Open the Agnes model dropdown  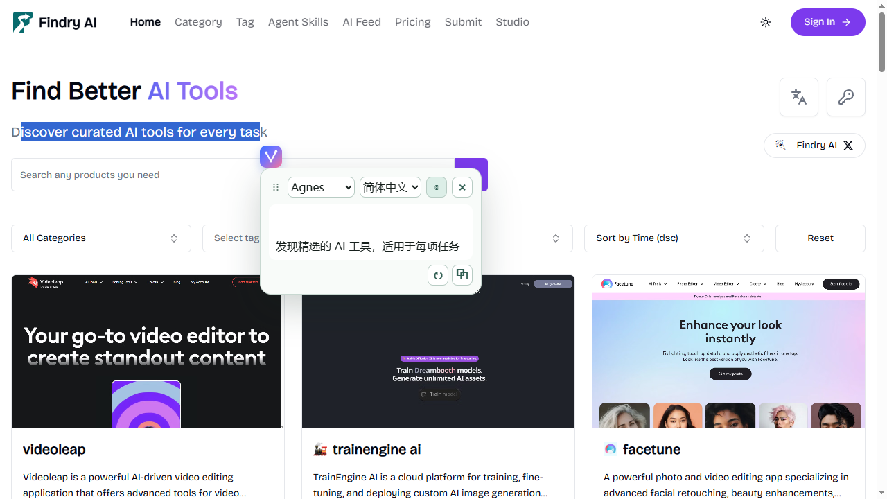click(x=321, y=187)
